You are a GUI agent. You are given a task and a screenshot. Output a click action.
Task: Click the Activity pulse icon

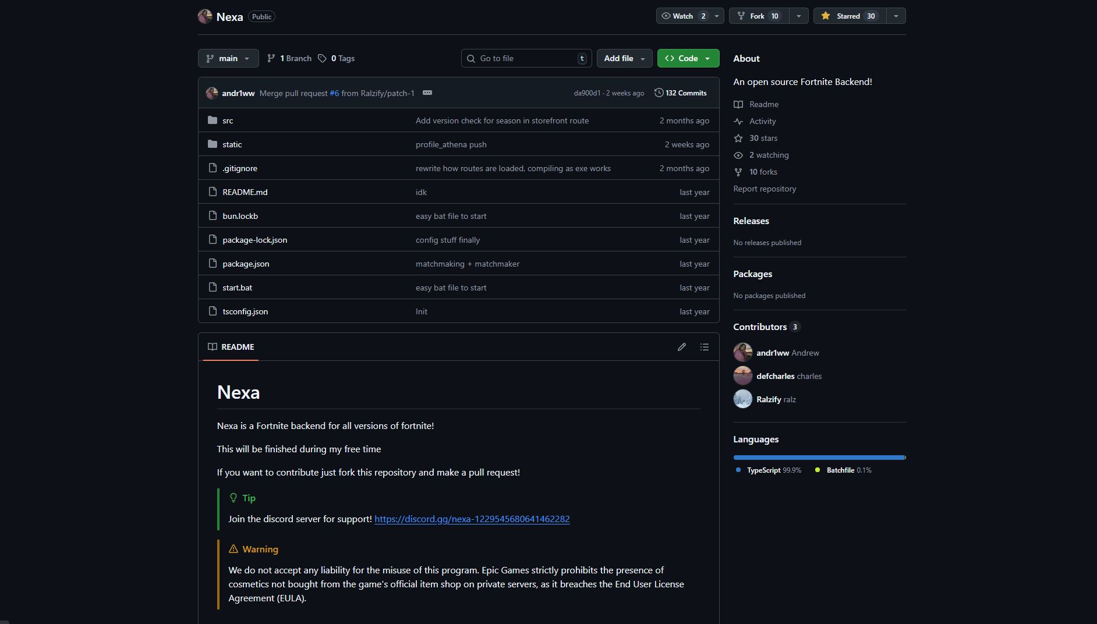(x=738, y=122)
